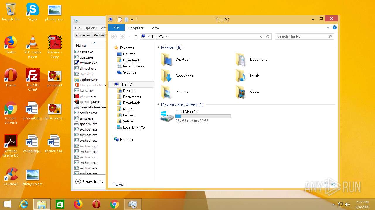Select the Google Chrome desktop icon
The height and width of the screenshot is (210, 375).
click(11, 113)
